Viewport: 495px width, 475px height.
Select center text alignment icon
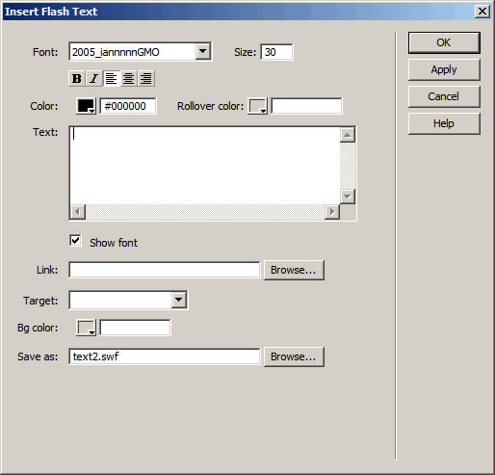tap(128, 78)
